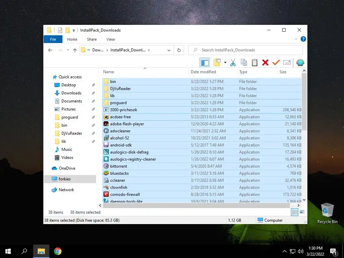Open dropdown arrow beside New folder icon

tap(225, 63)
